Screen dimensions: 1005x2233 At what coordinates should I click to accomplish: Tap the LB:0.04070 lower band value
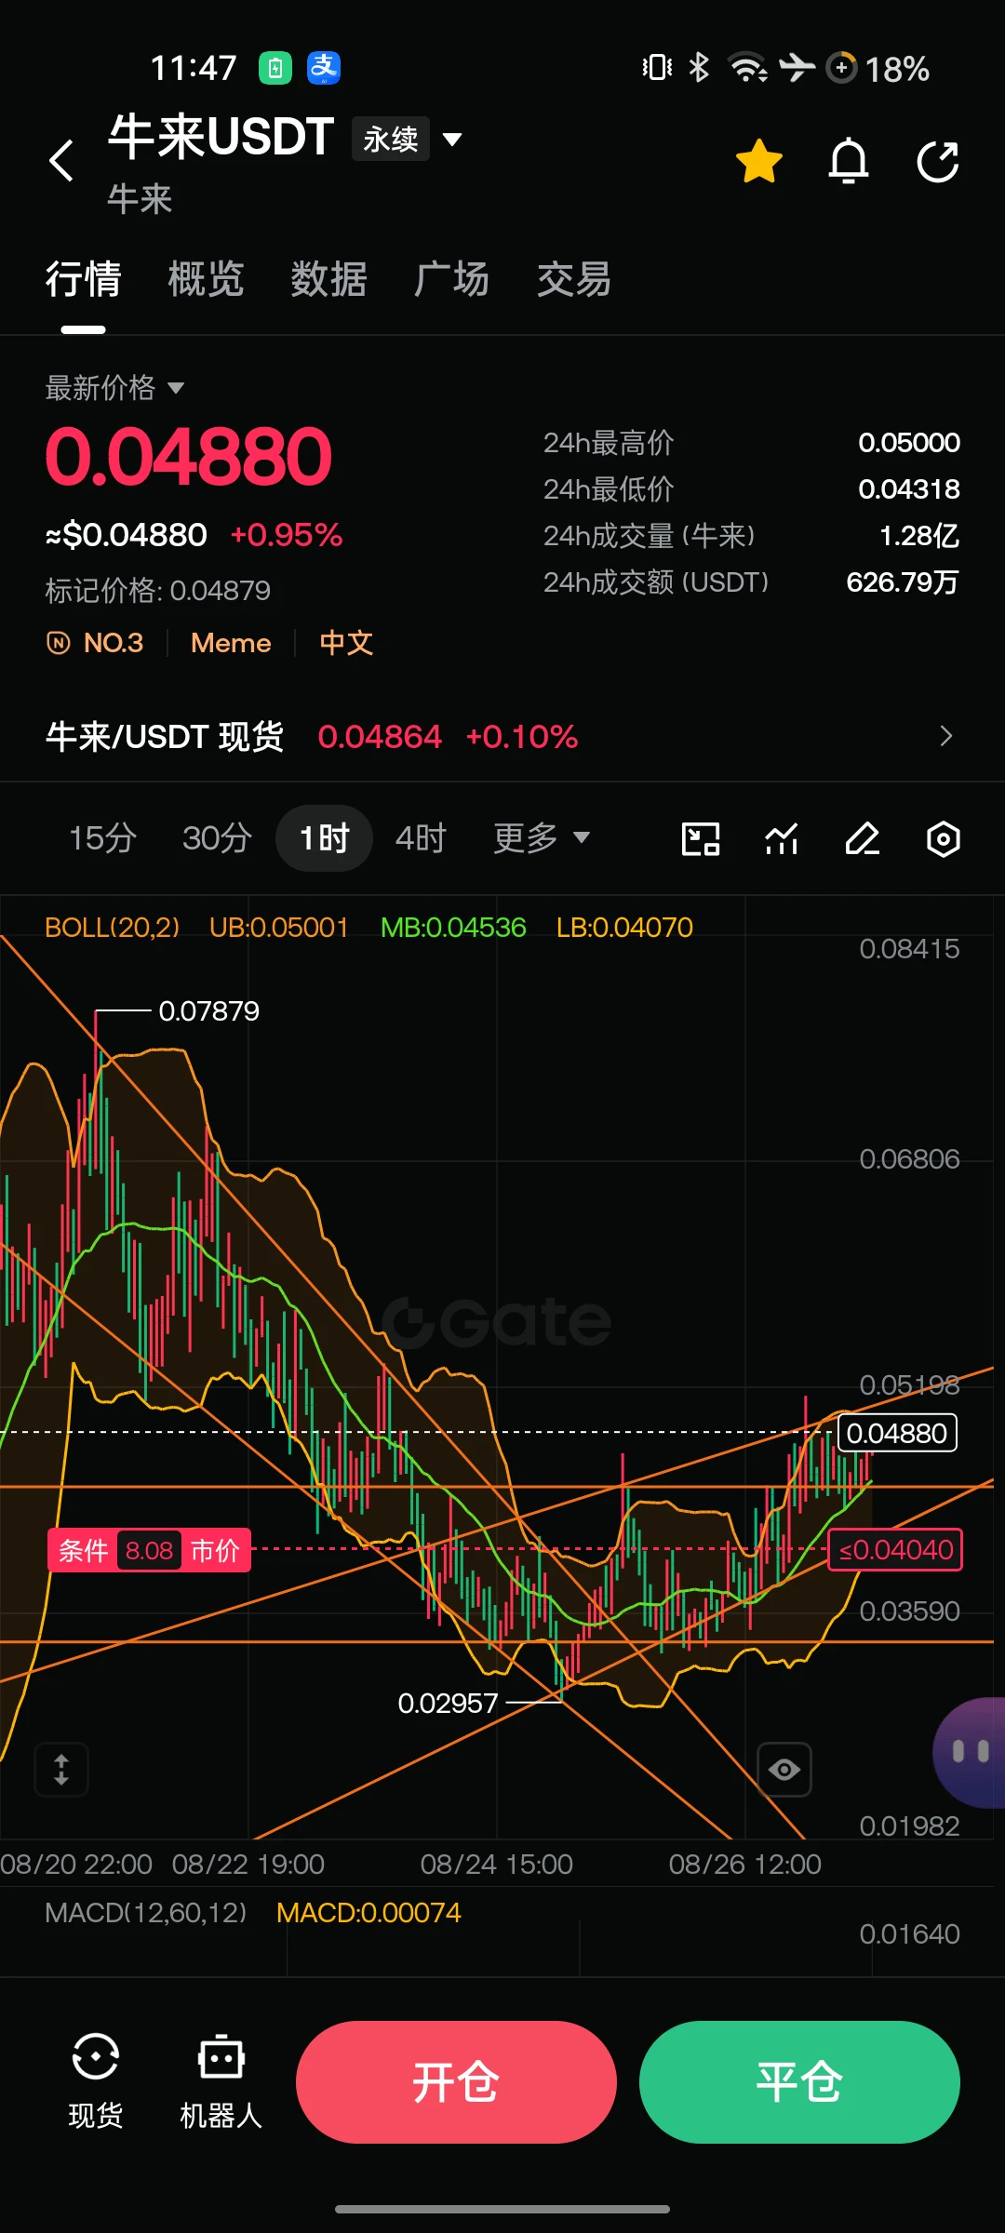tap(624, 928)
